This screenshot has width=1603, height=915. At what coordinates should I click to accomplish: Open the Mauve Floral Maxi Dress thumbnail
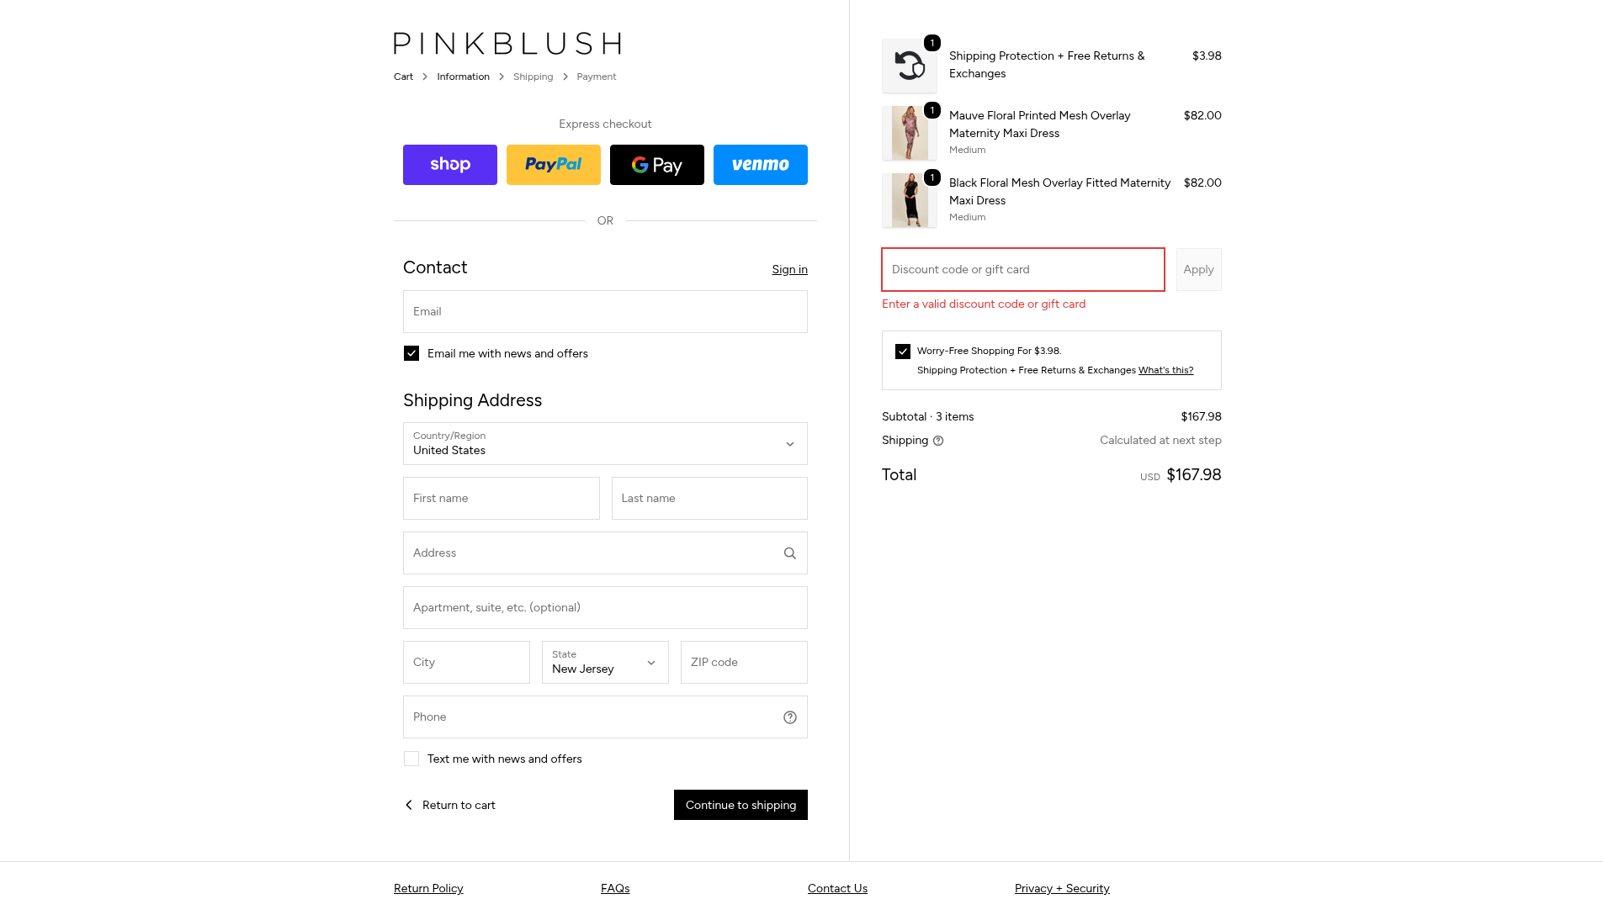(x=909, y=133)
